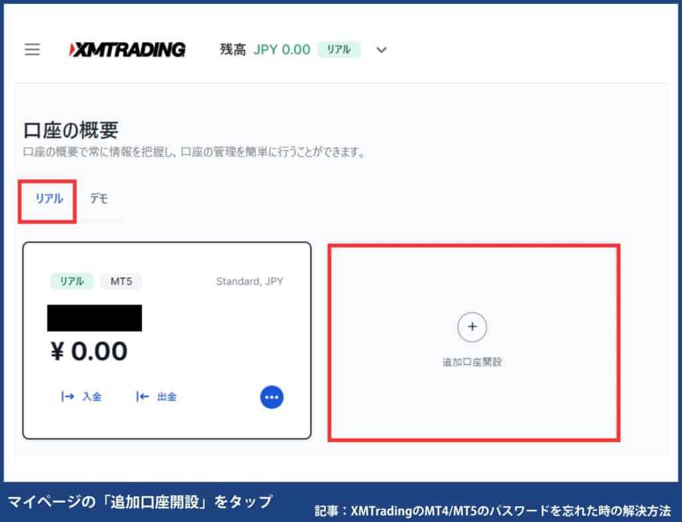Click the リアル badge in the header
682x522 pixels.
point(339,49)
